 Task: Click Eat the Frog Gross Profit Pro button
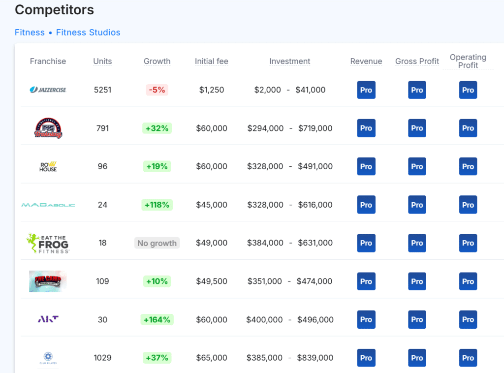click(x=417, y=243)
